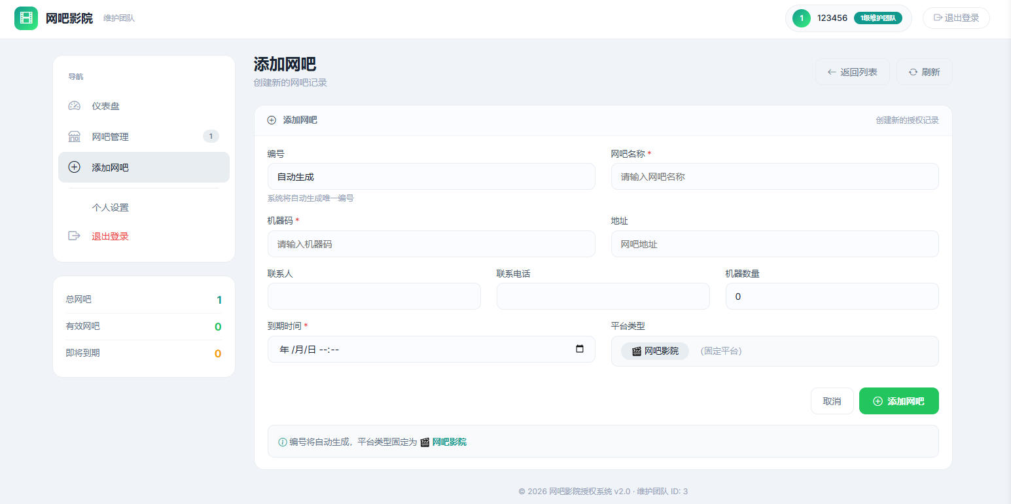Submit with green 添加网吧 button
The width and height of the screenshot is (1011, 504).
pyautogui.click(x=899, y=401)
